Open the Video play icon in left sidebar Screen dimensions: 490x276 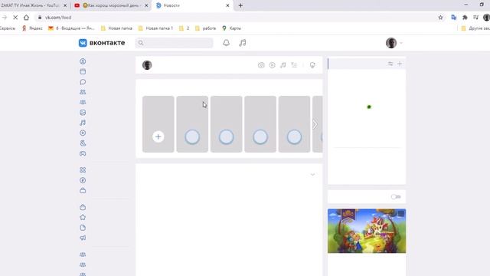click(x=83, y=133)
